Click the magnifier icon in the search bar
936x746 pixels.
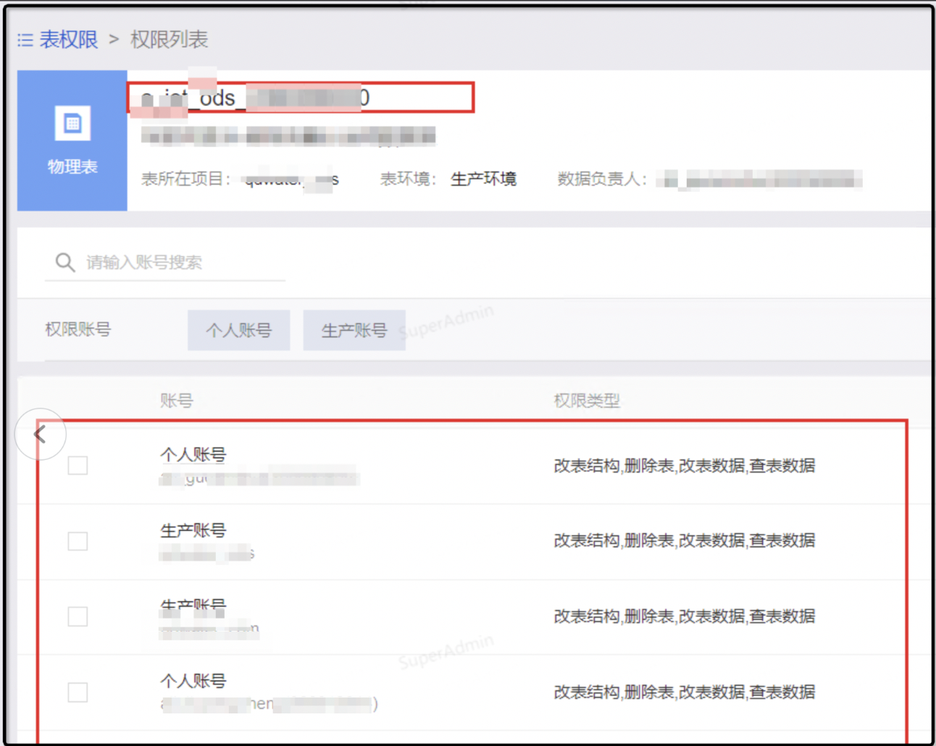65,262
